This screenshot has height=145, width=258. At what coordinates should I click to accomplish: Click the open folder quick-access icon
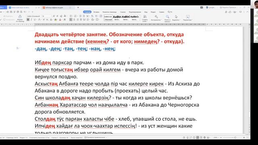[x=8, y=12]
